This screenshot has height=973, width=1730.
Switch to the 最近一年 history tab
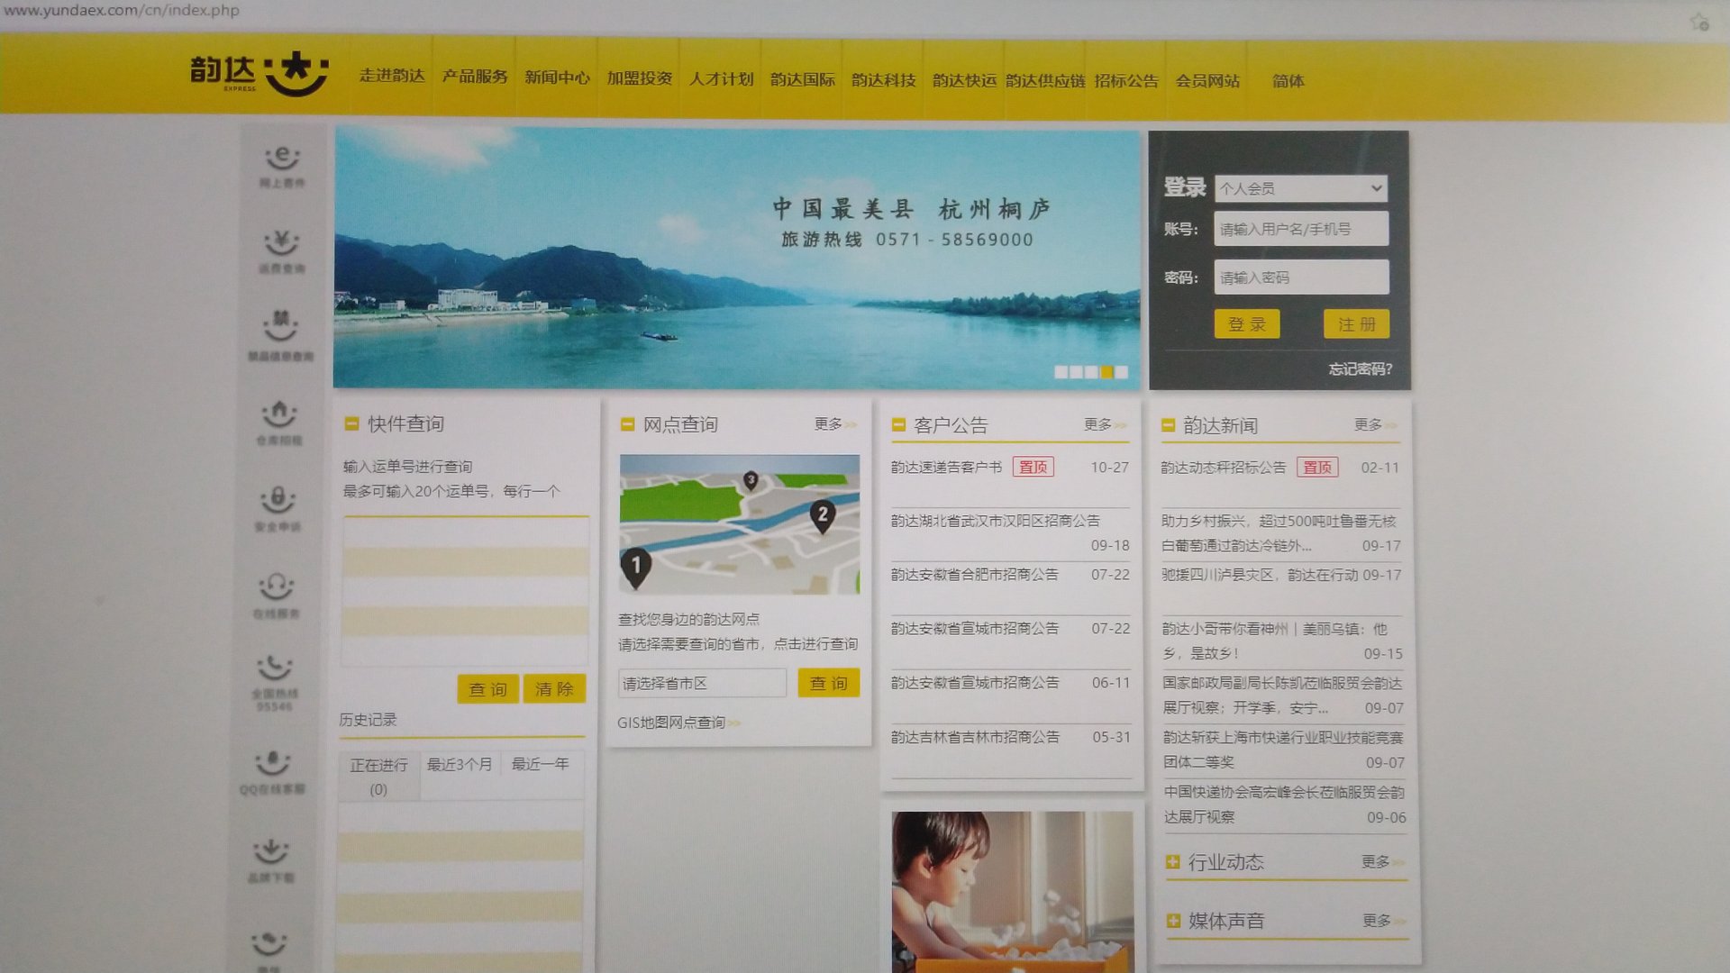[542, 763]
